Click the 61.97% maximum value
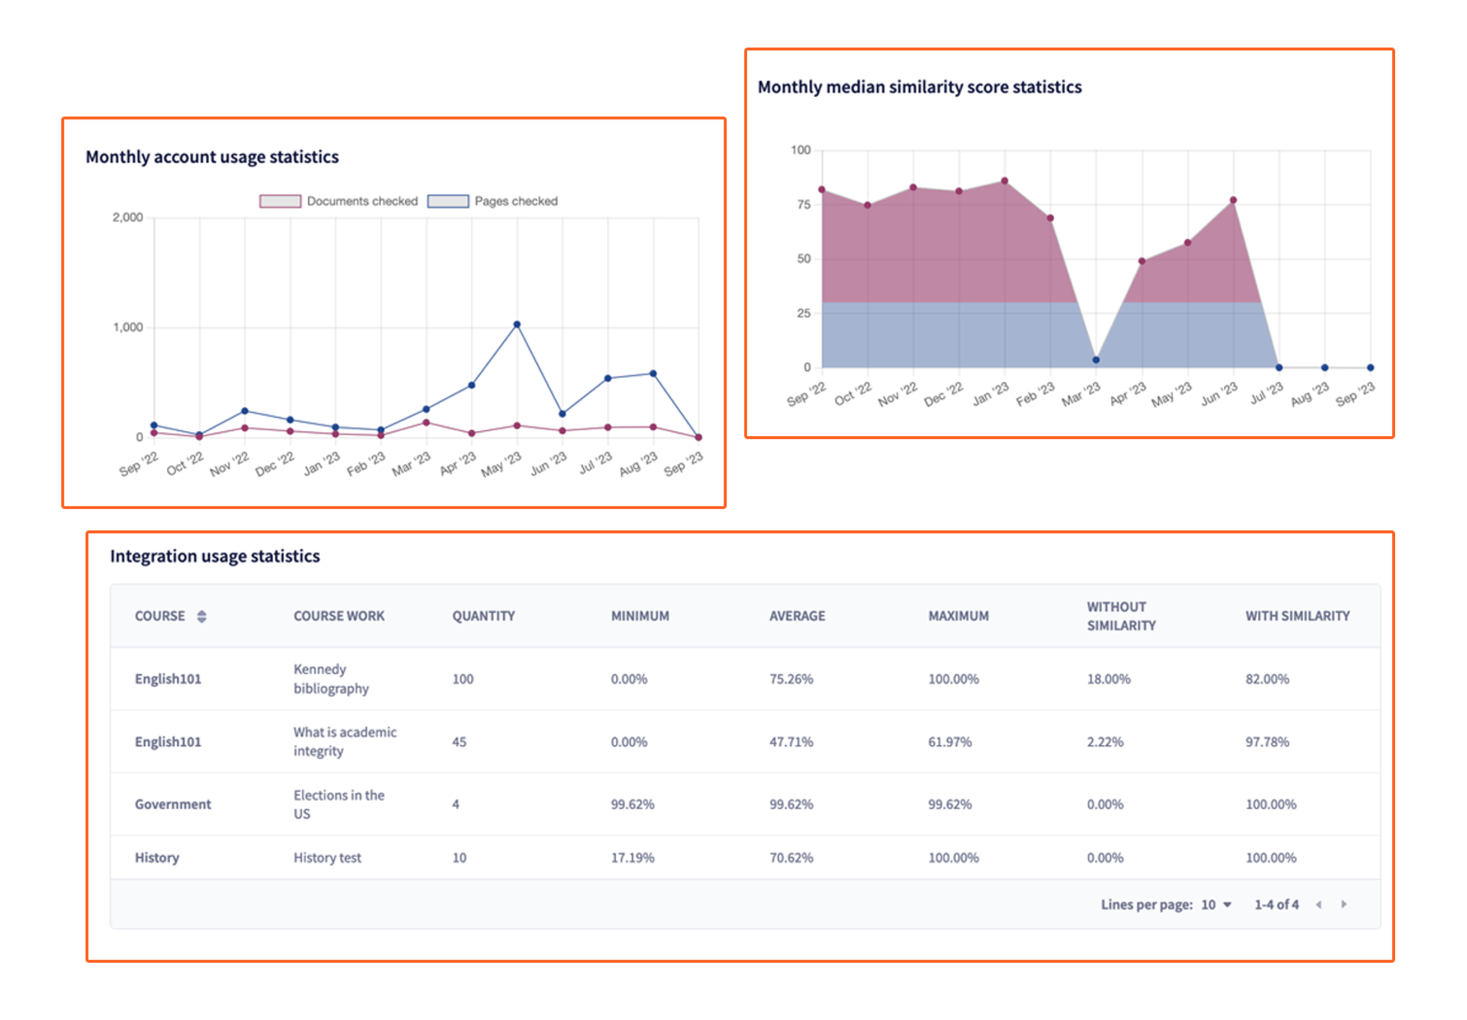This screenshot has height=1020, width=1467. [x=950, y=741]
